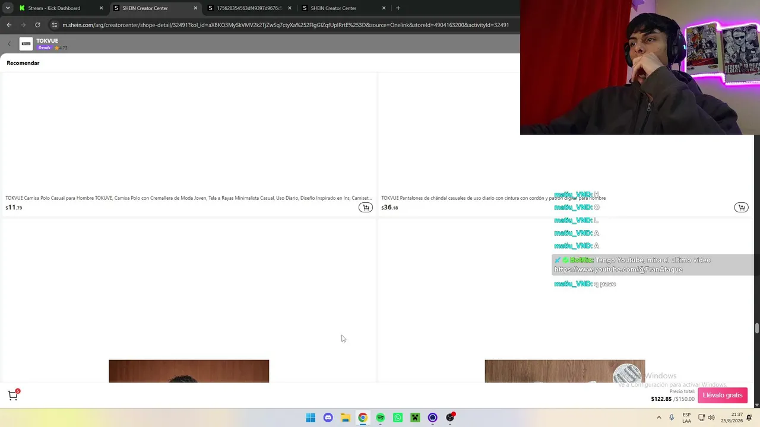Screen dimensions: 760x427
Task: Open the Windows Start menu
Action: (x=311, y=418)
